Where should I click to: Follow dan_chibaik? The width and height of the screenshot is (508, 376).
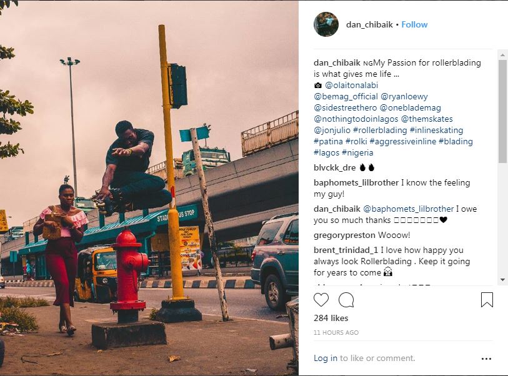pos(414,25)
